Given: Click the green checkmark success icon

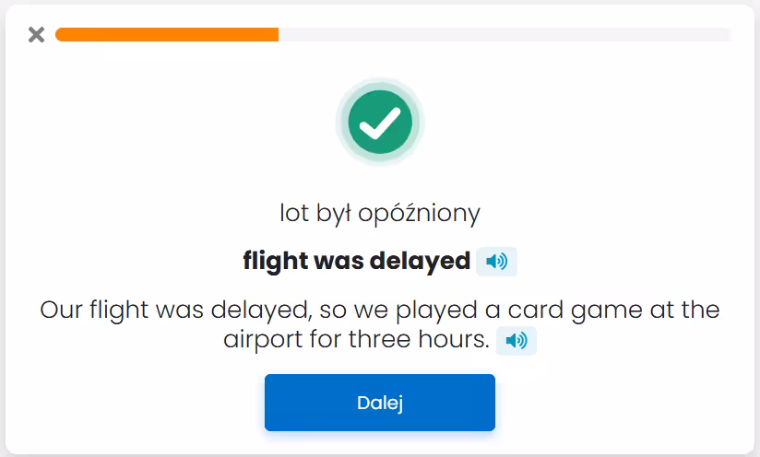Looking at the screenshot, I should coord(379,122).
